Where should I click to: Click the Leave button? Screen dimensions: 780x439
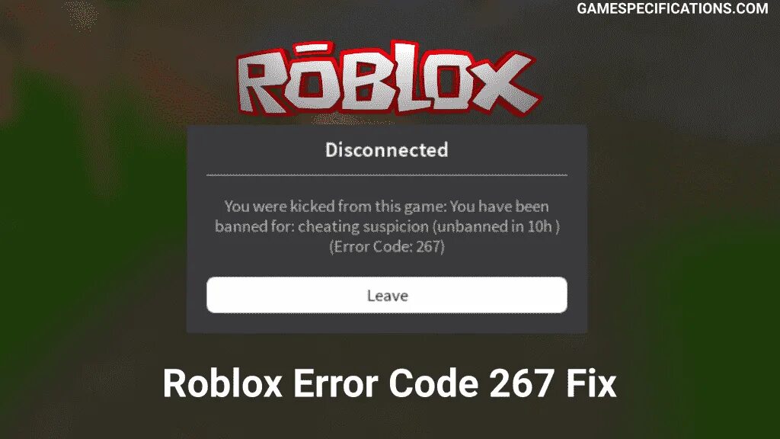[x=386, y=295]
